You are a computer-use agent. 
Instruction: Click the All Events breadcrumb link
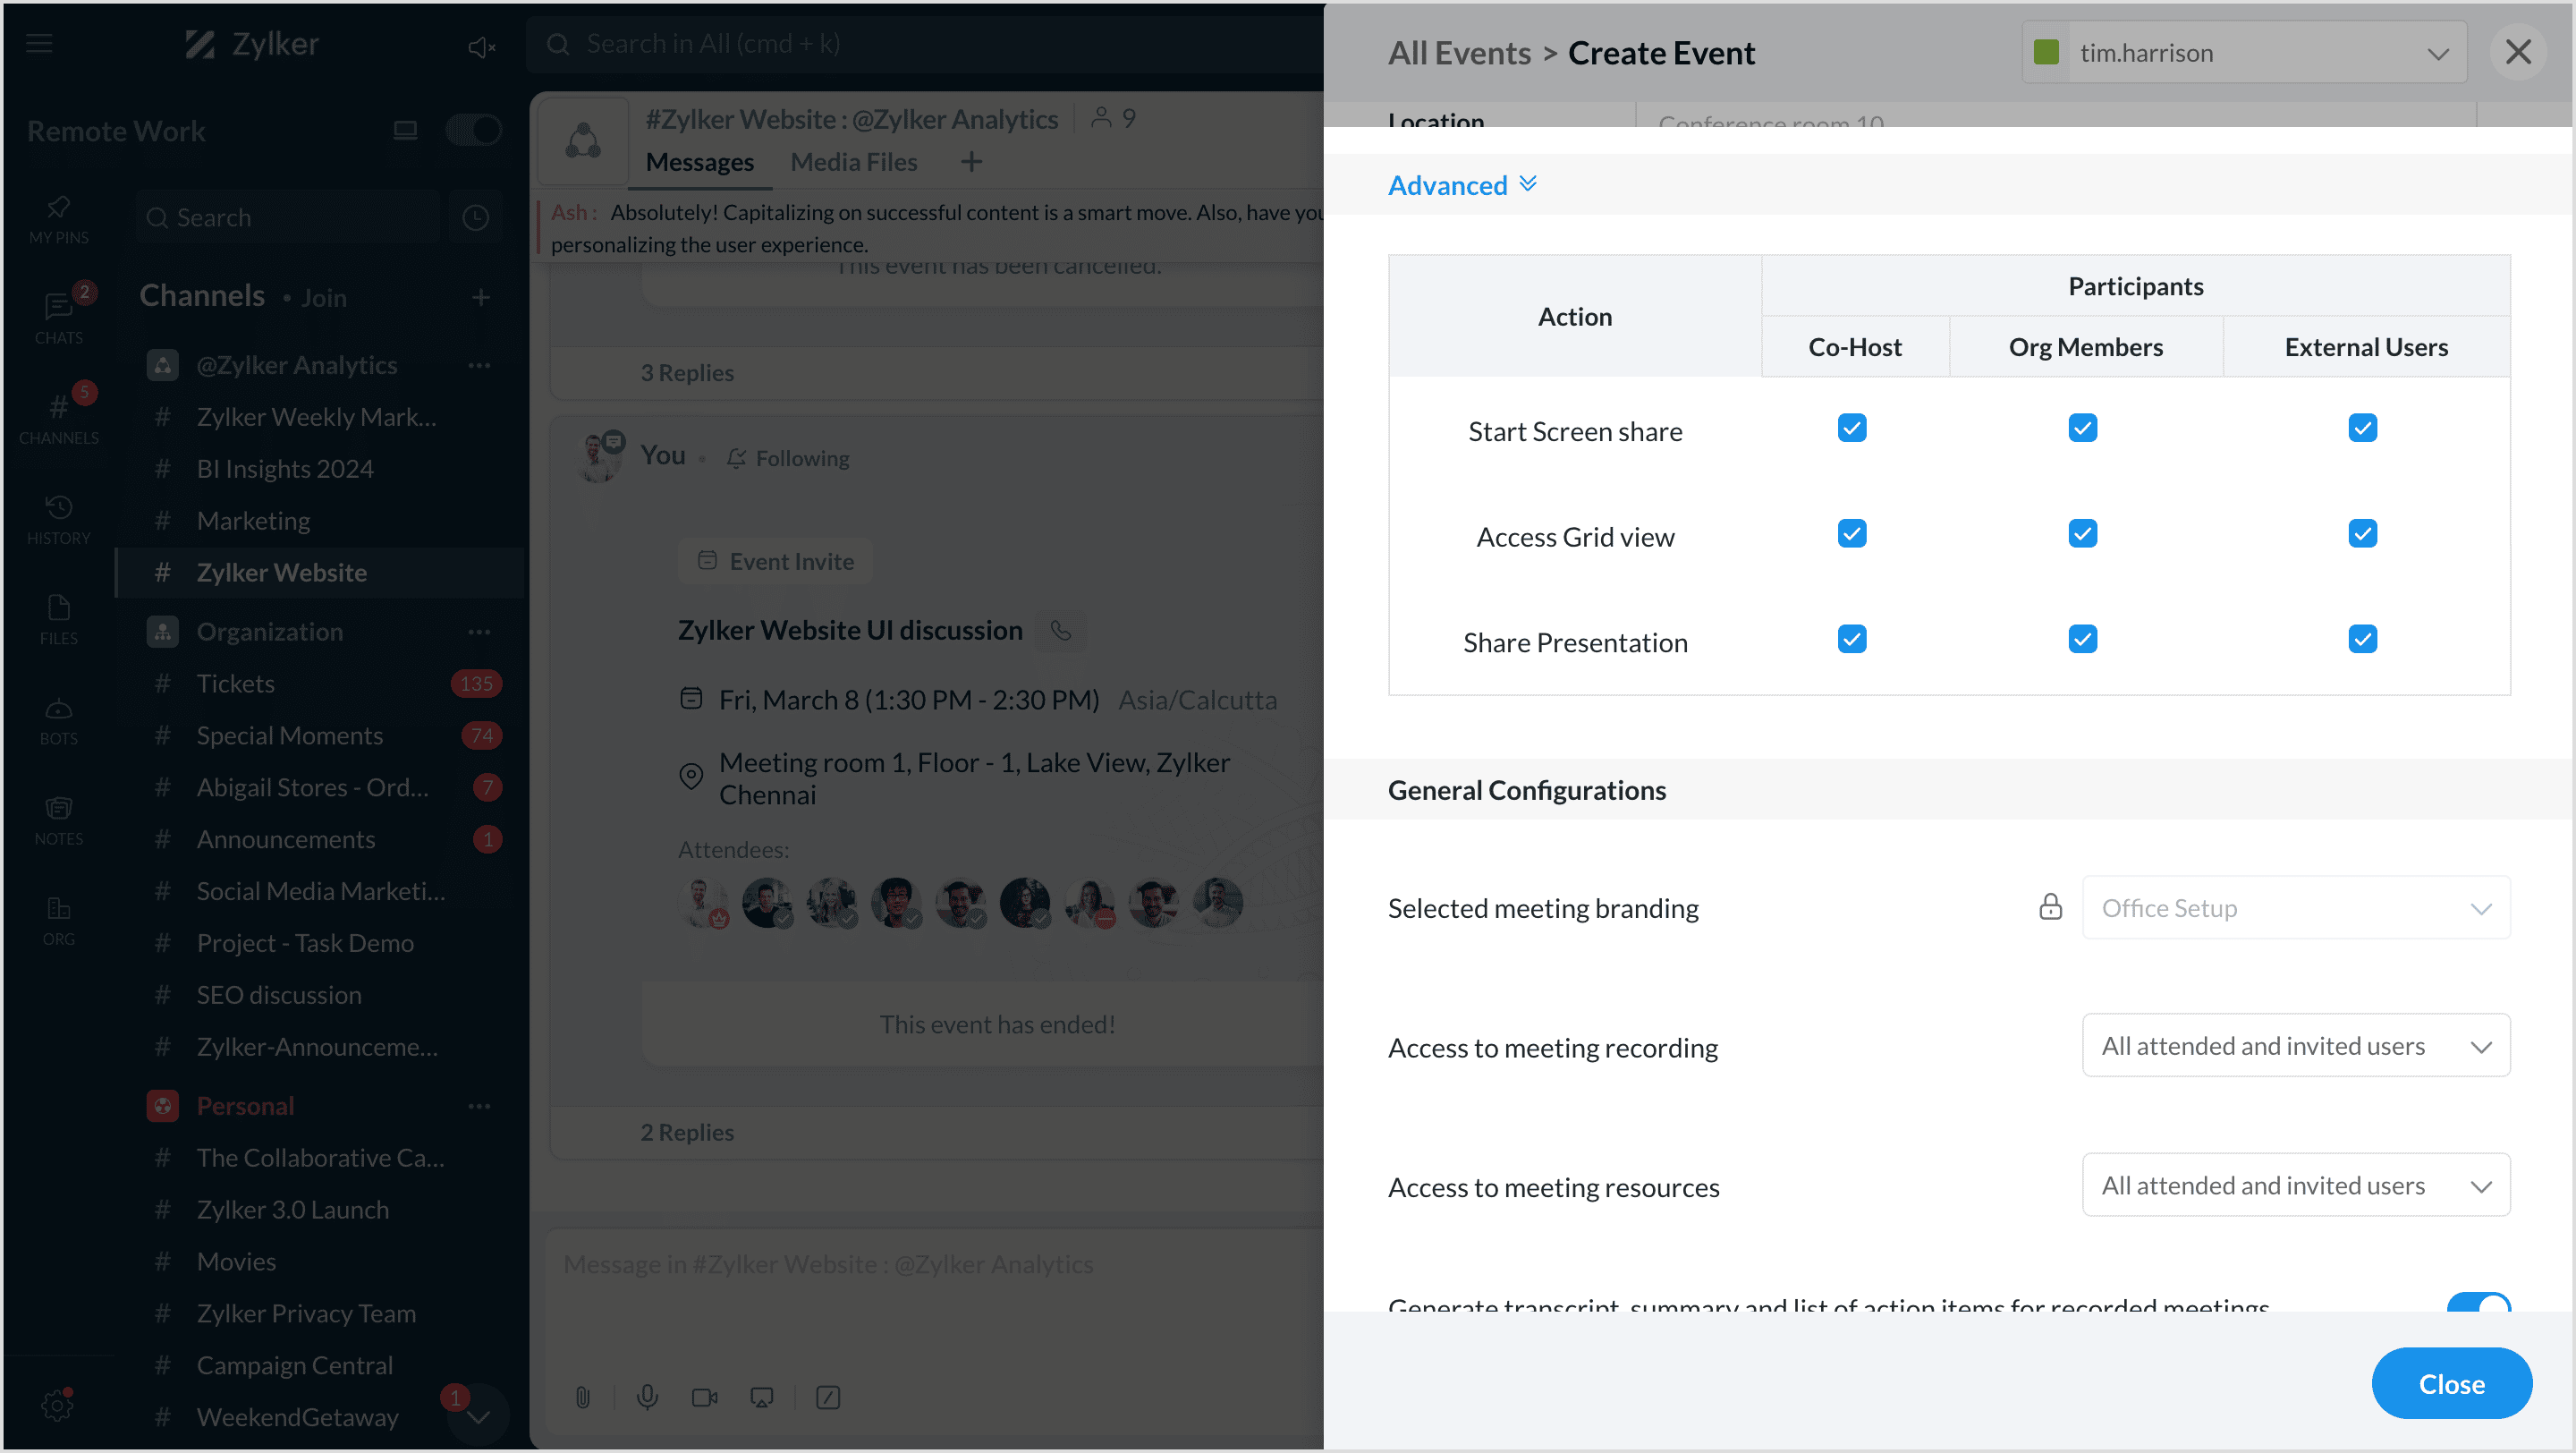[1459, 53]
